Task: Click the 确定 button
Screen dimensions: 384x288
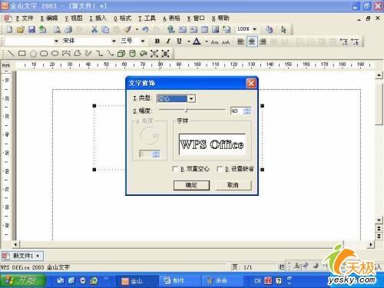Action: (191, 185)
